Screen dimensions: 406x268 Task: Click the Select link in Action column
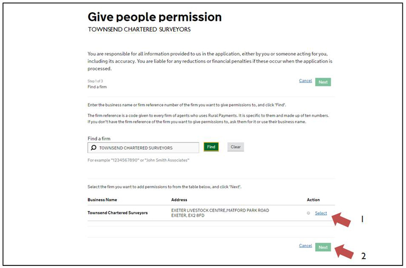coord(321,213)
